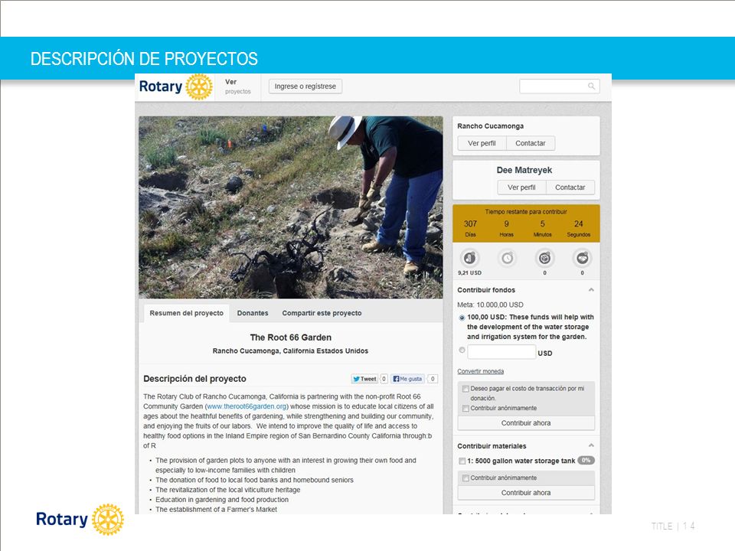Check the pay transaction cost checkbox
Viewport: 735px width, 551px height.
pyautogui.click(x=465, y=389)
